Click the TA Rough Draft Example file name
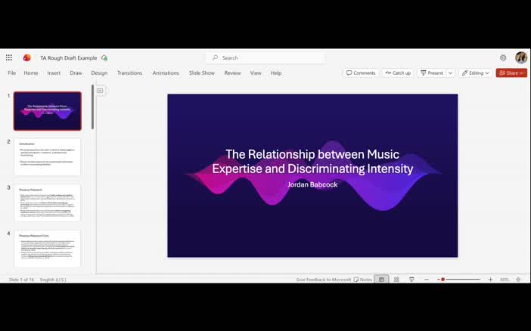The height and width of the screenshot is (331, 531). tap(68, 58)
